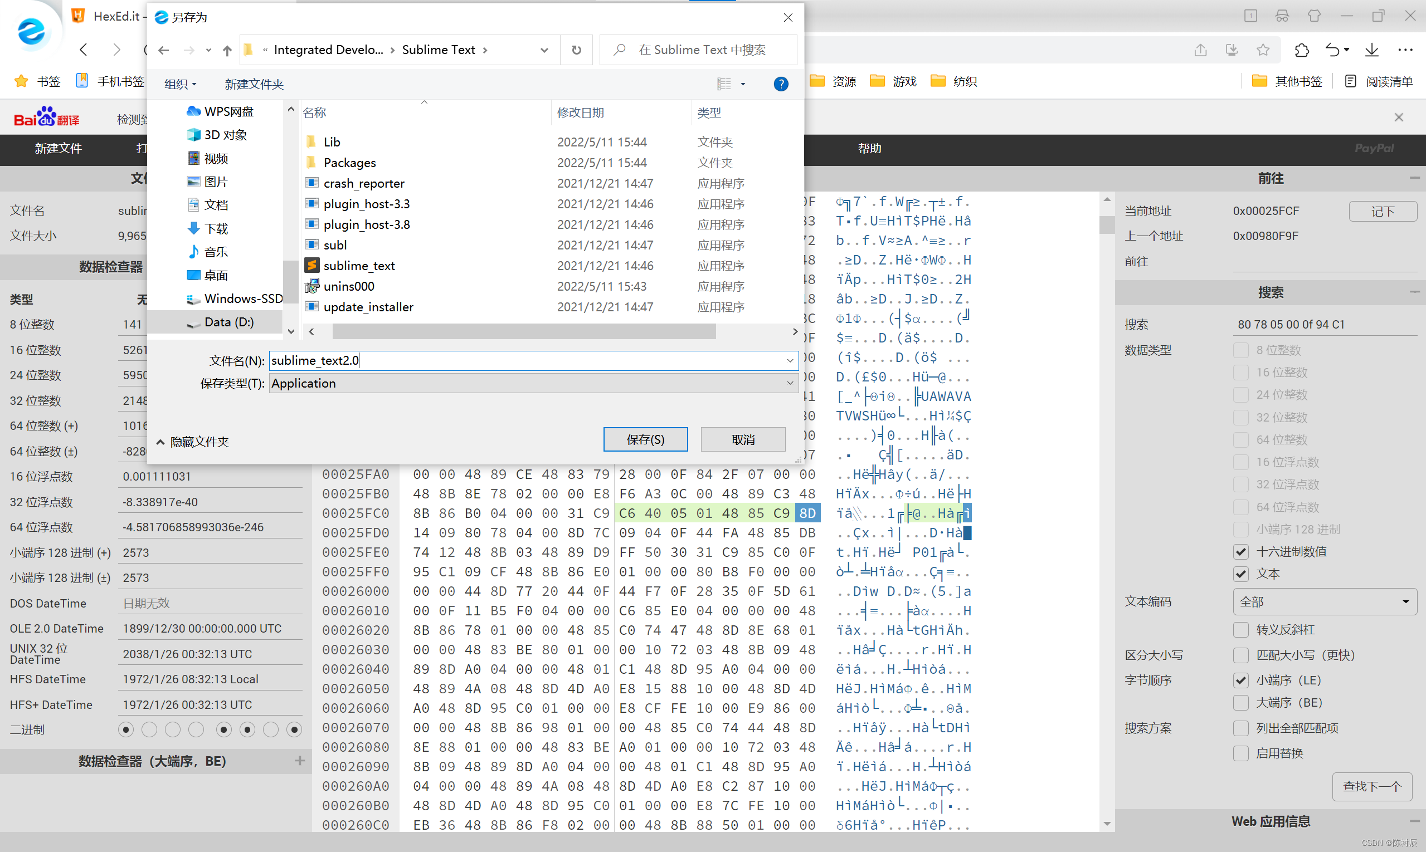Screen dimensions: 1426x852
Task: Click the bookmark star icon in address bar
Action: [1263, 50]
